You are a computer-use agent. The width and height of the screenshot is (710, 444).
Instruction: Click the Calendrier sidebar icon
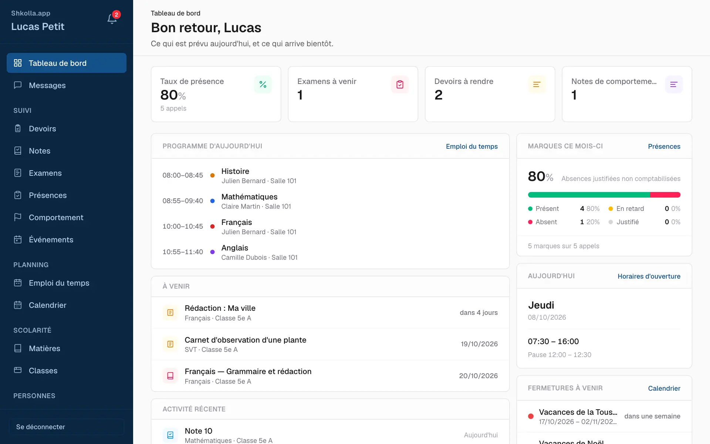pyautogui.click(x=18, y=305)
